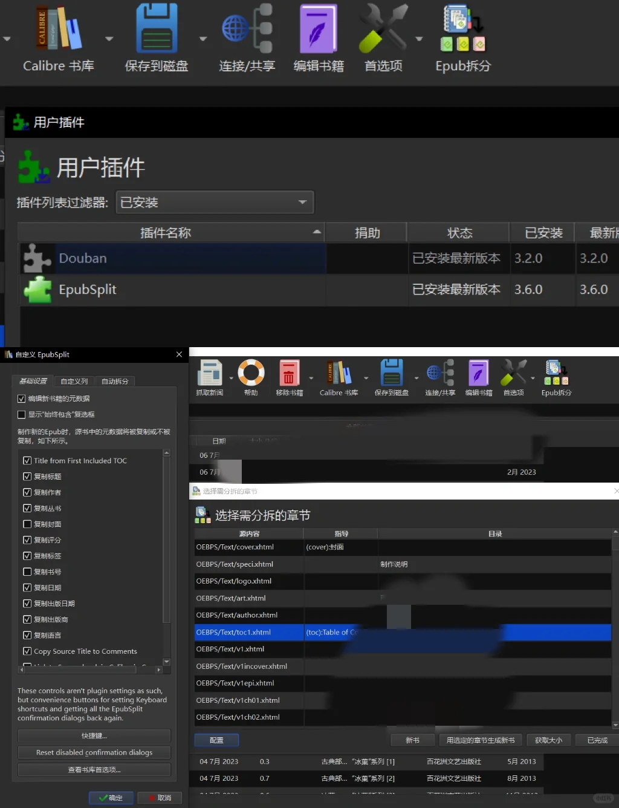619x808 pixels.
Task: Toggle Title from First Included TOC checkbox
Action: 27,460
